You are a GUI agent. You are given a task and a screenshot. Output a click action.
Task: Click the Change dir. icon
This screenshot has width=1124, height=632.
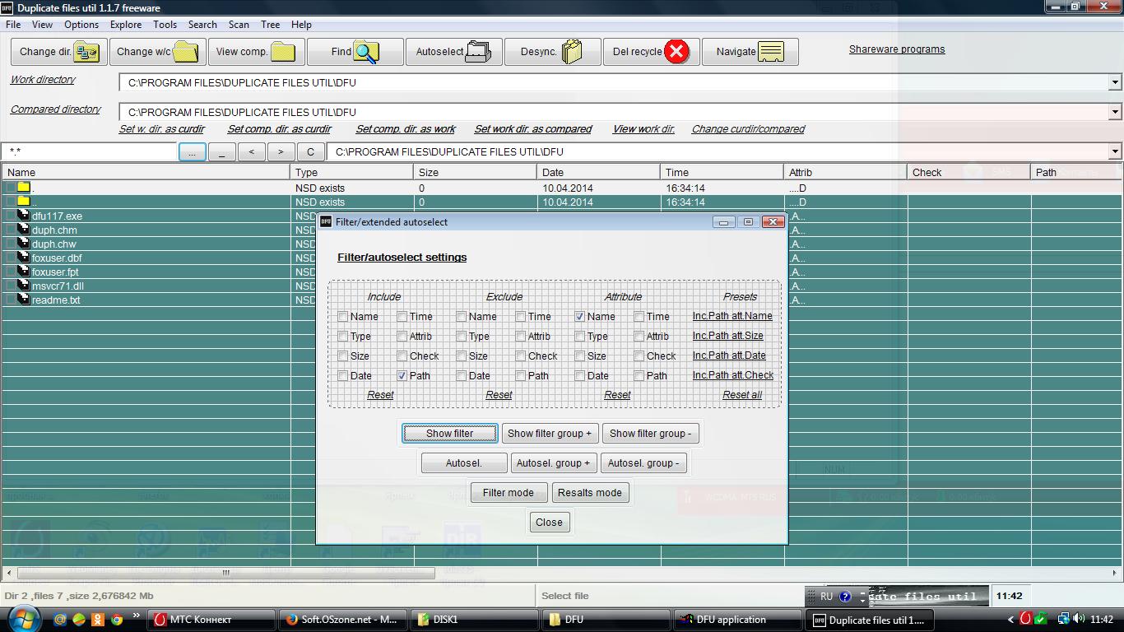click(86, 52)
